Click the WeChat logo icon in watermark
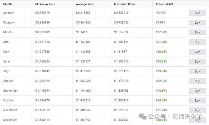 click(142, 117)
